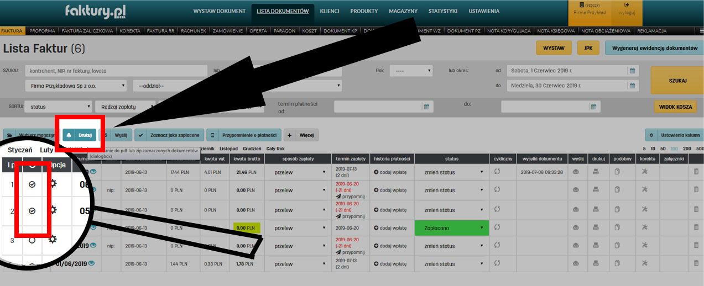Click gear options icon in third row
704x286 pixels.
tap(53, 239)
